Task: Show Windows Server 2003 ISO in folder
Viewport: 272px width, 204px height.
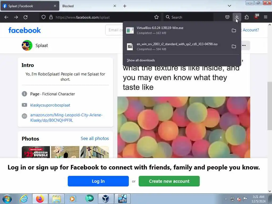Action: click(234, 46)
